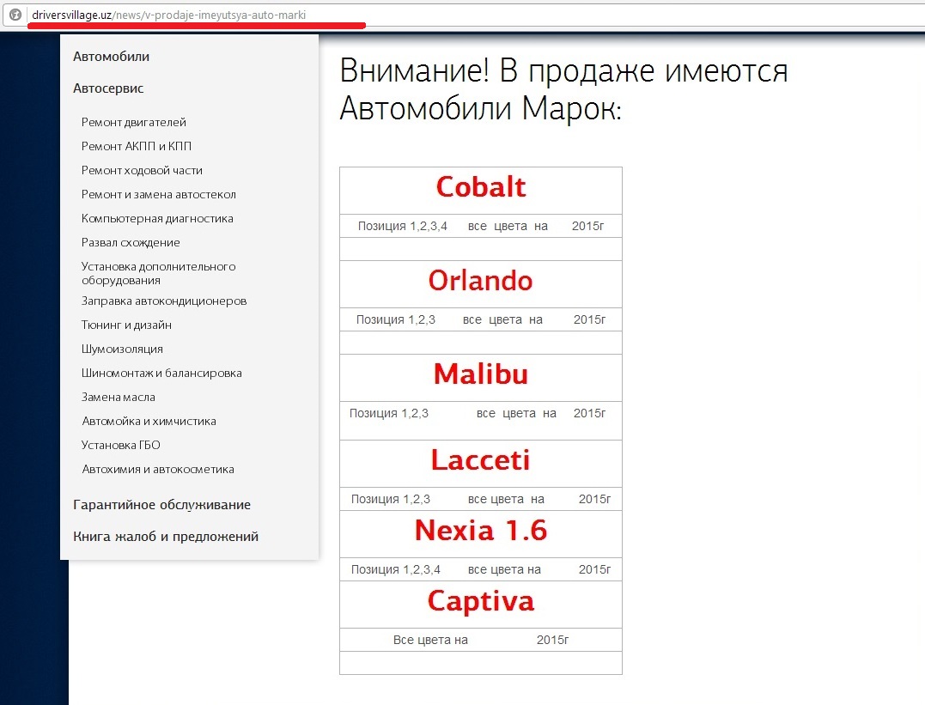The width and height of the screenshot is (925, 705).
Task: Select Замена масла in sidebar
Action: coord(118,398)
